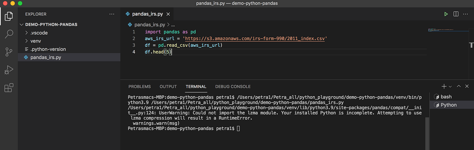Switch to the TERMINAL panel tab

(x=196, y=87)
